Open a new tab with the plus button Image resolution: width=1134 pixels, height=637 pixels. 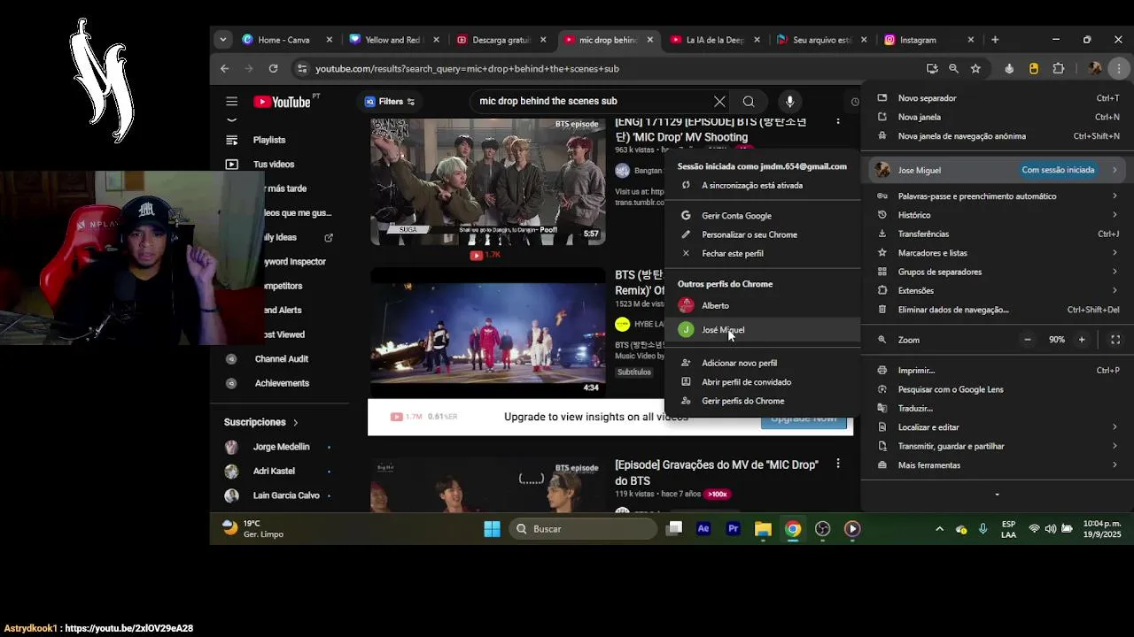[995, 40]
